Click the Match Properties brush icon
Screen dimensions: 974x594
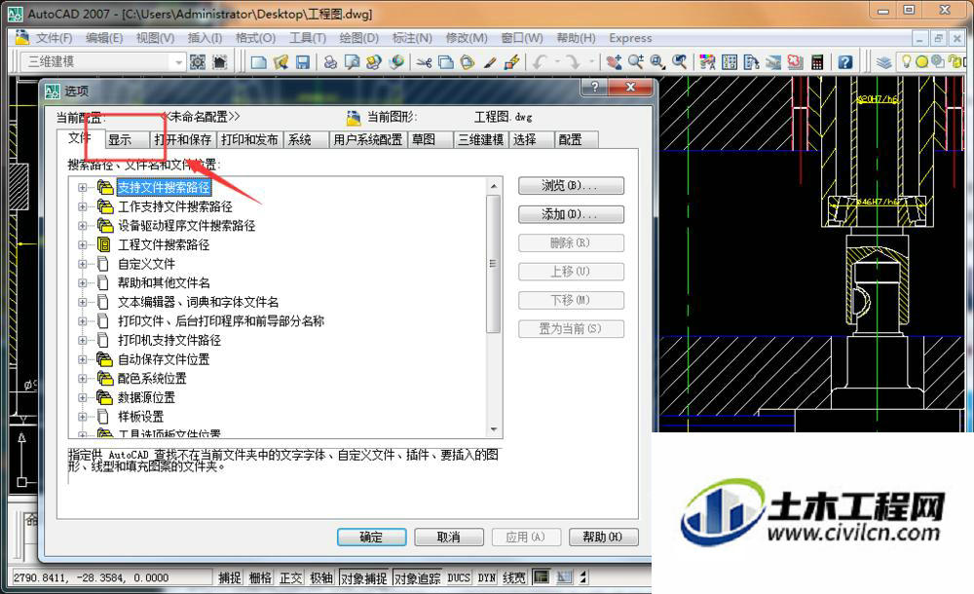490,61
